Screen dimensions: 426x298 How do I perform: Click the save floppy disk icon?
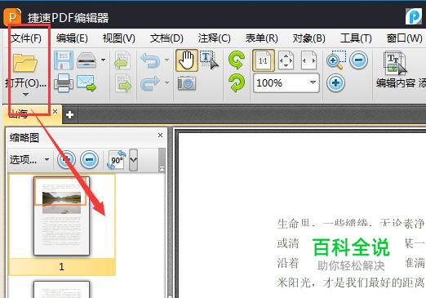64,60
